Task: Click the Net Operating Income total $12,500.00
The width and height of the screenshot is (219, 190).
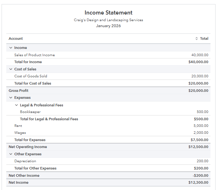Action: point(198,147)
